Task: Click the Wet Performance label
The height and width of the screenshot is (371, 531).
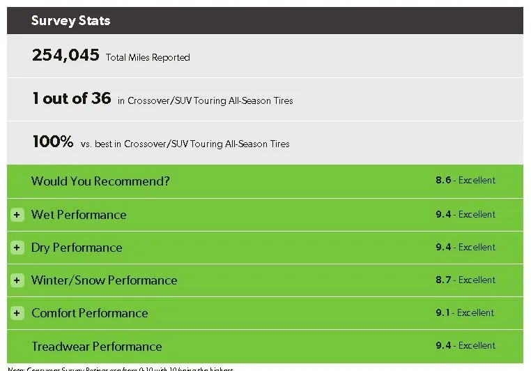Action: (79, 215)
